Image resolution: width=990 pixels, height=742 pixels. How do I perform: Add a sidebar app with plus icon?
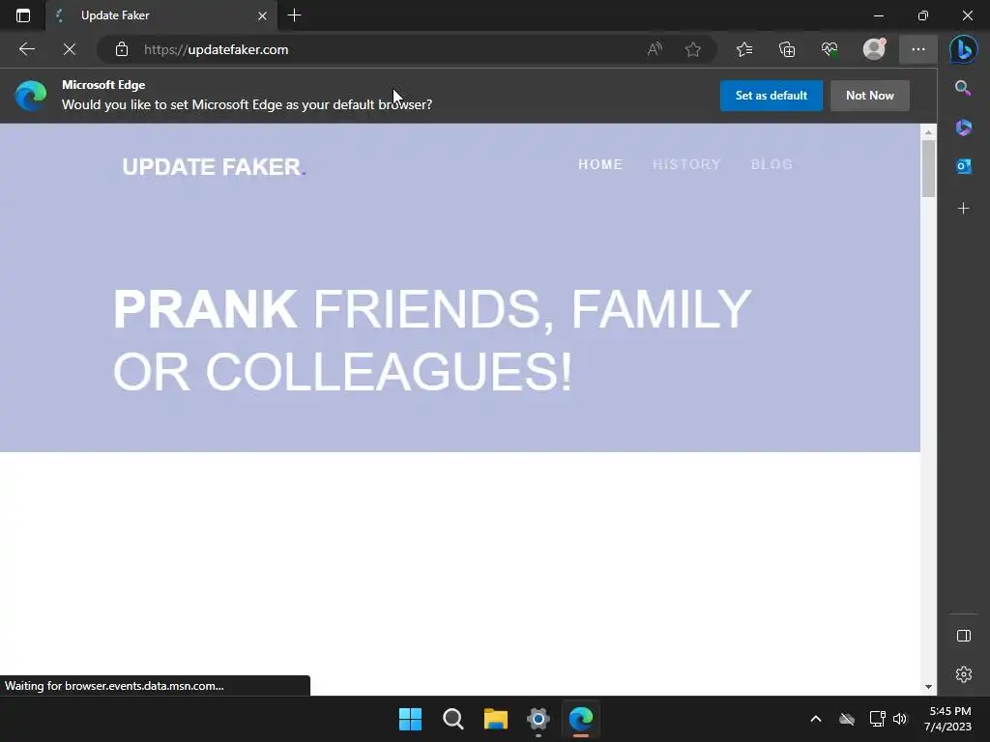coord(964,209)
